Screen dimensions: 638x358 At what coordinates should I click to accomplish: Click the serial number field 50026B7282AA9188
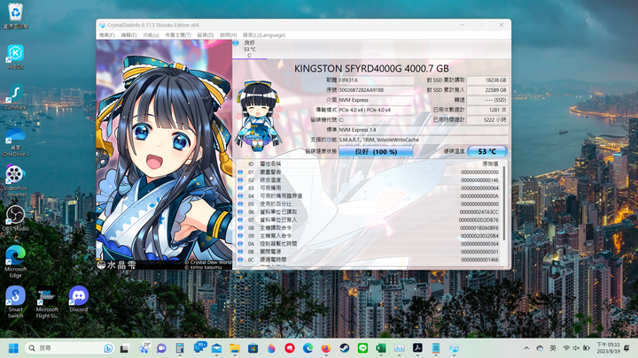pyautogui.click(x=376, y=90)
